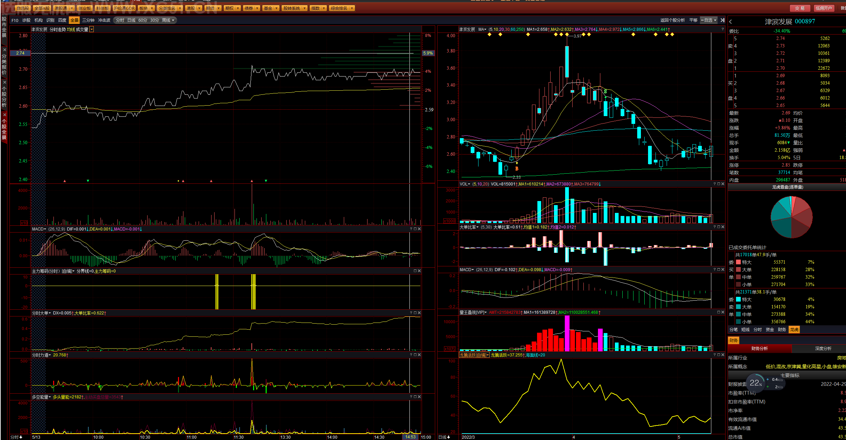Screen dimensions: 846x440
Task: Expand the 周线 period dropdown
Action: 173,20
